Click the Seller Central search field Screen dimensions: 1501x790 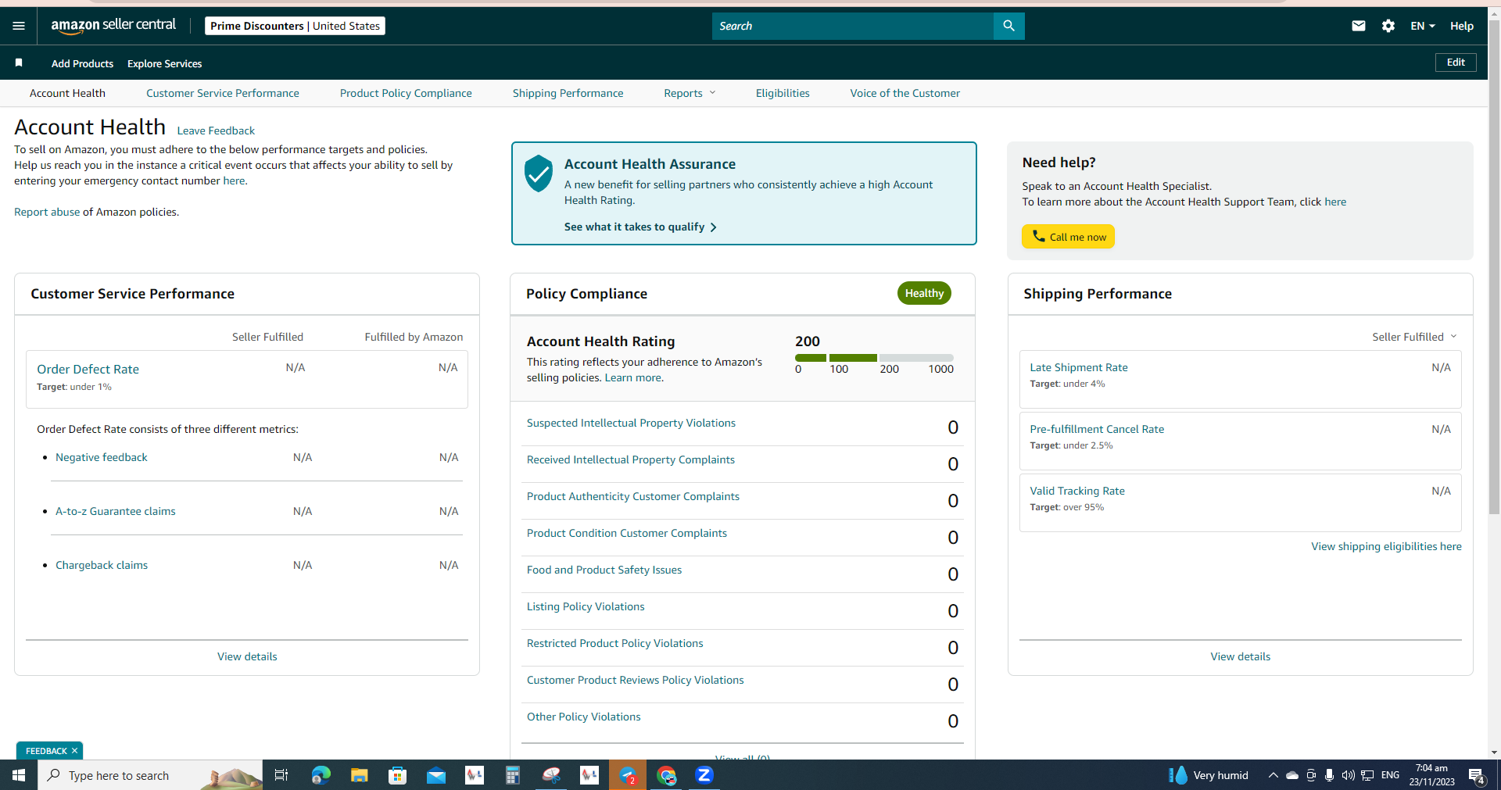coord(852,26)
